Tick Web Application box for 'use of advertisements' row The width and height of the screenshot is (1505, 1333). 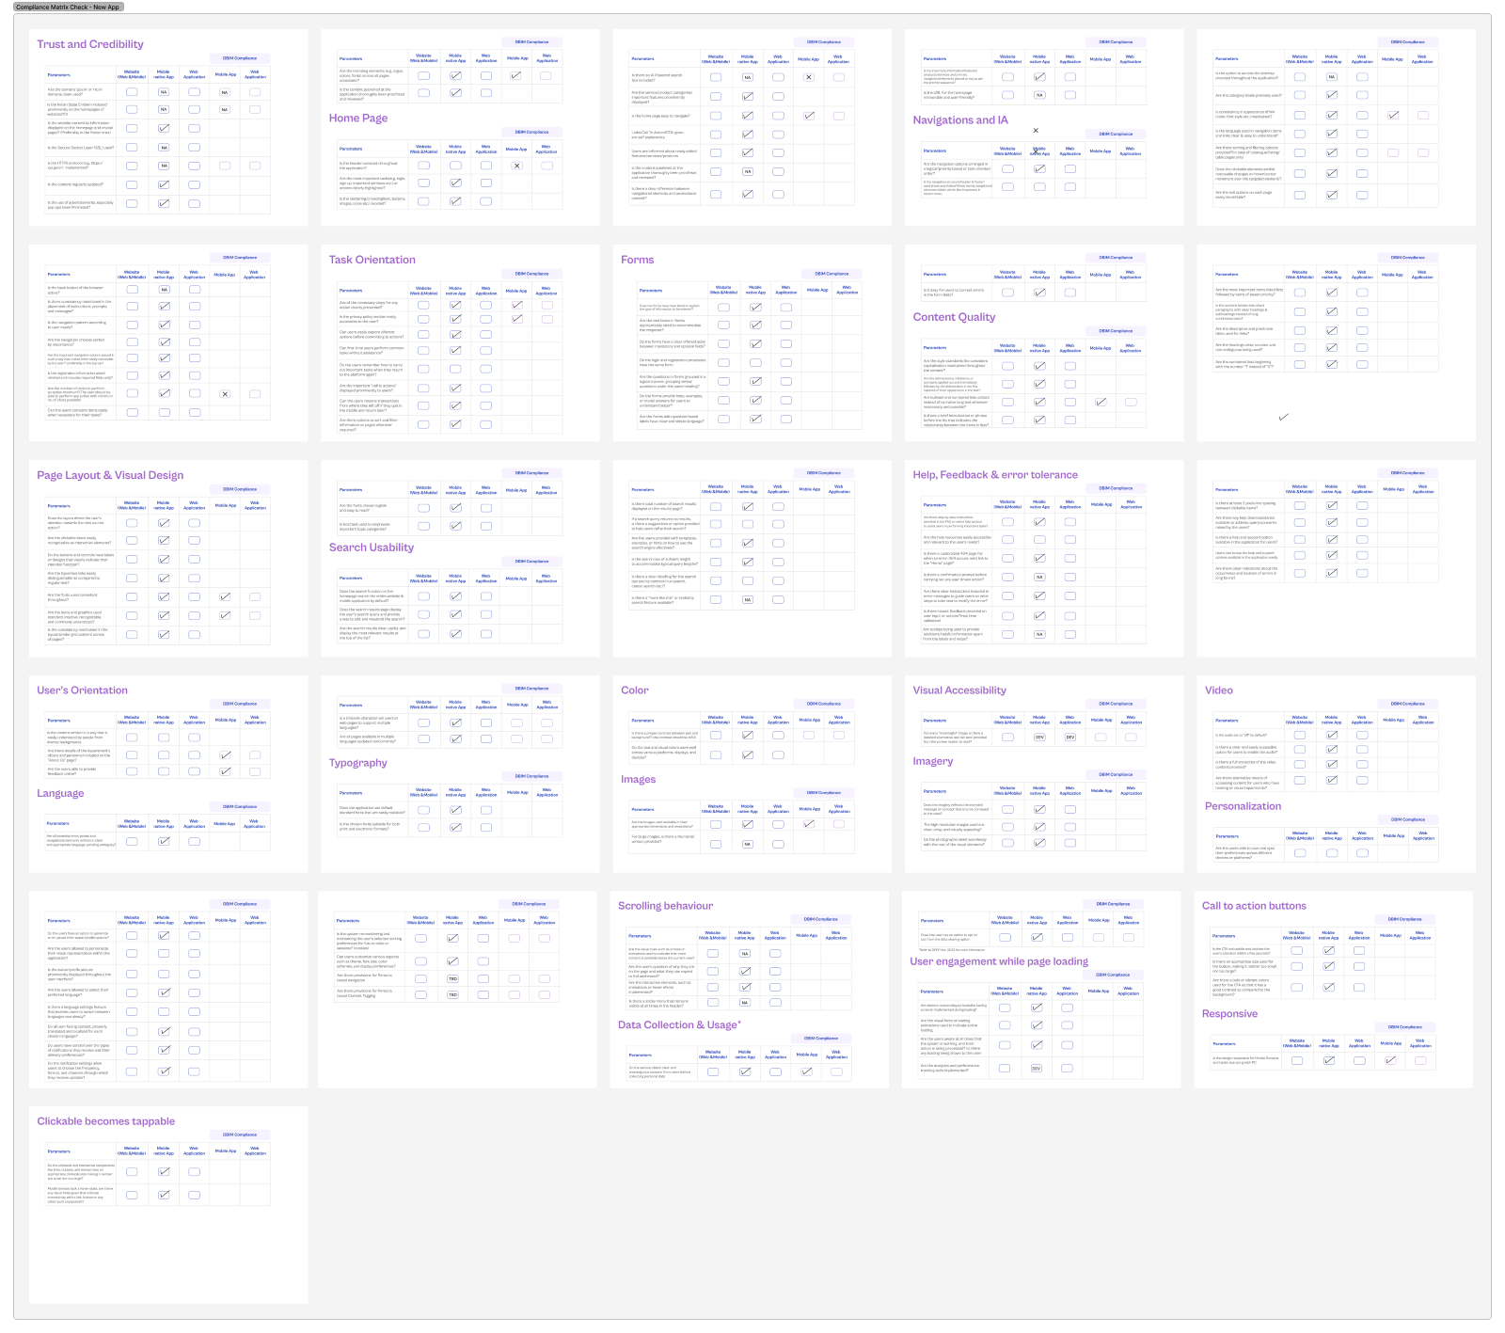click(x=194, y=203)
